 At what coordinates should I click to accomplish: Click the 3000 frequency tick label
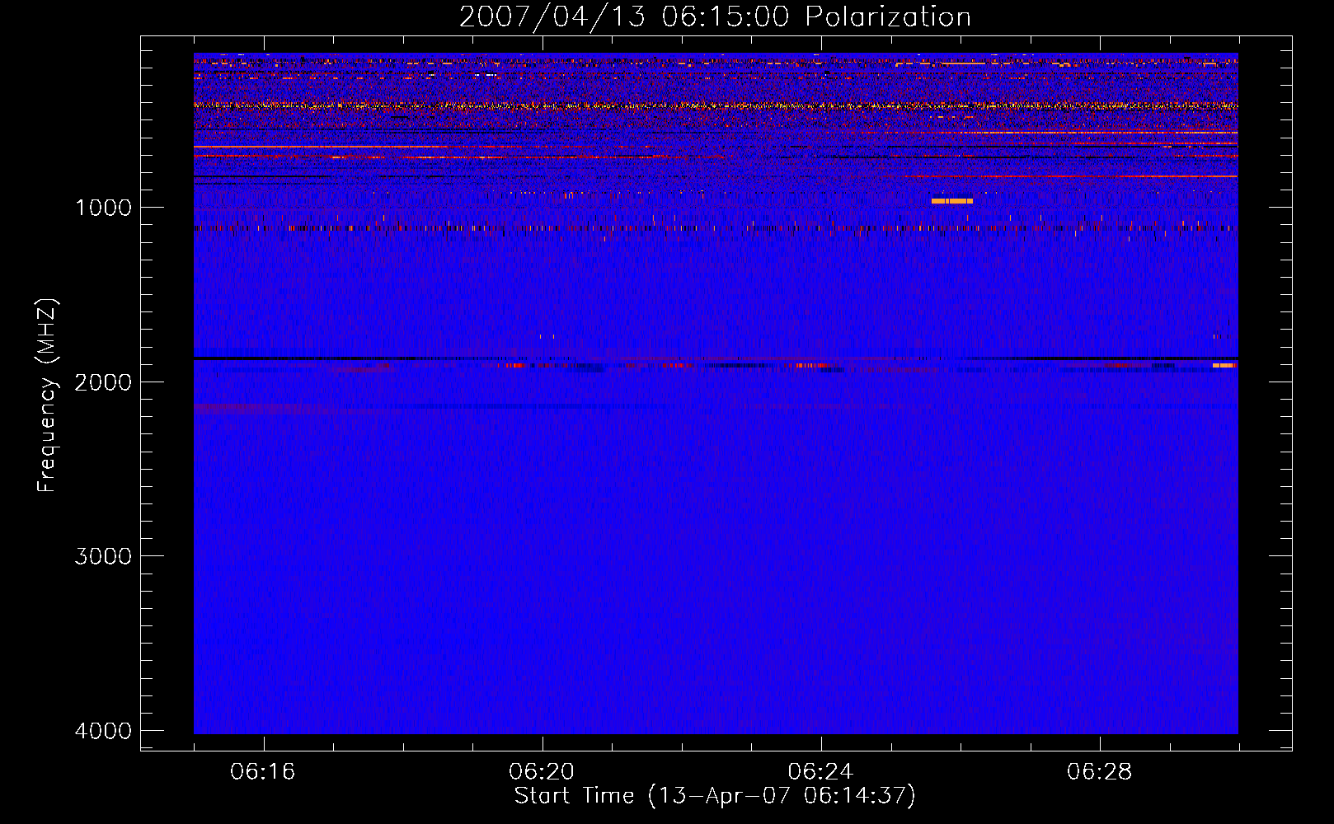point(103,556)
